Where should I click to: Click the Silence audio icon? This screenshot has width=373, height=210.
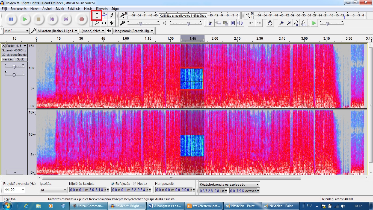click(240, 23)
